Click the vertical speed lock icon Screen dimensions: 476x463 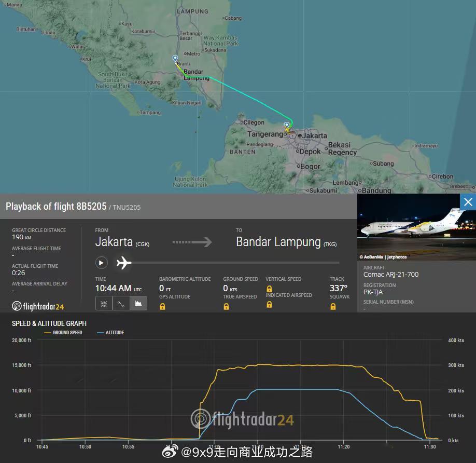[x=269, y=289]
